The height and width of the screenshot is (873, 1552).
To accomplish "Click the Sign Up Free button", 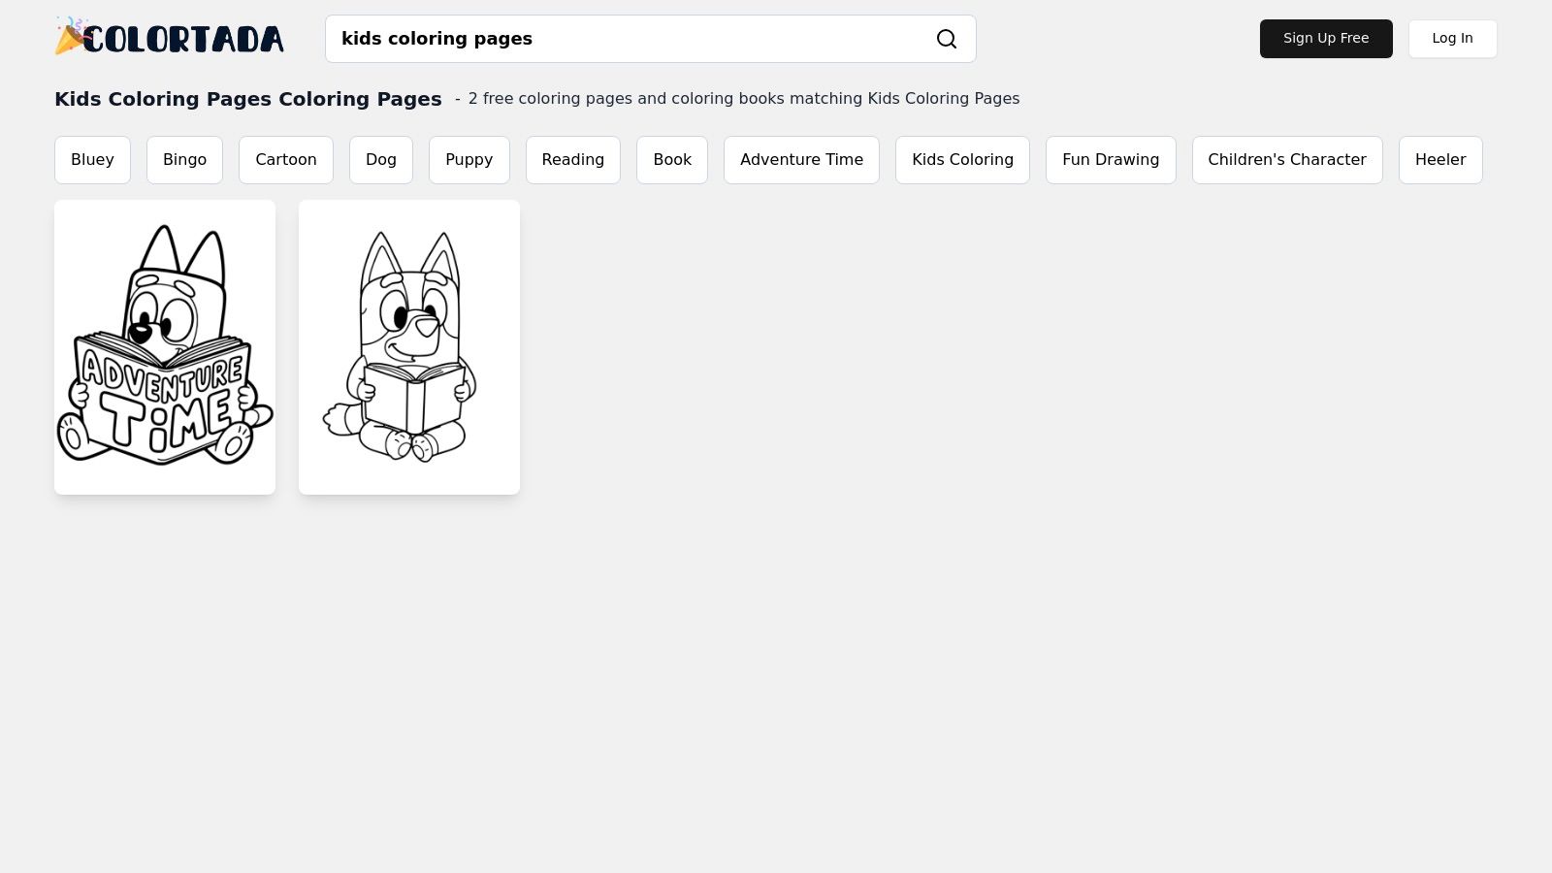I will pos(1326,39).
